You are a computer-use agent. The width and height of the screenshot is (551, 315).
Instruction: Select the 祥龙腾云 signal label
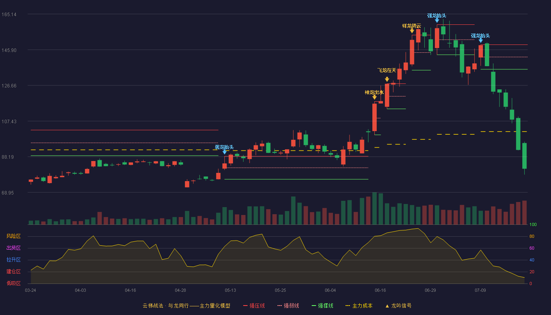tap(412, 26)
